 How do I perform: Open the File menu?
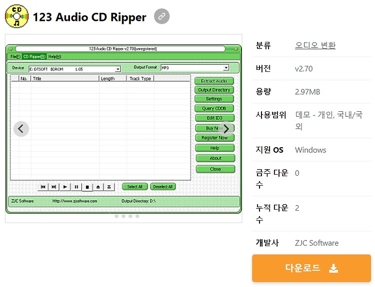tap(15, 56)
